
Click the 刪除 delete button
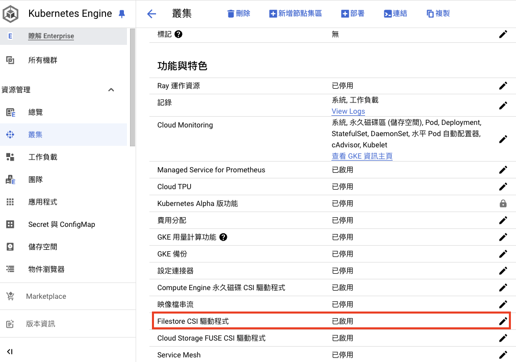pos(239,13)
